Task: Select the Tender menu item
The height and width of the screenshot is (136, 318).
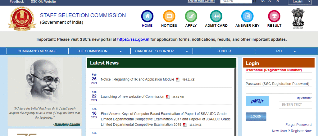Action: click(x=224, y=51)
